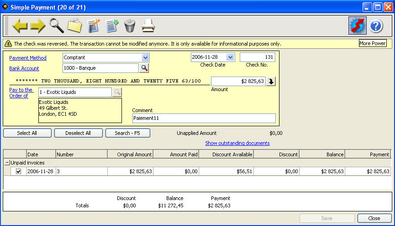Click the Amount Paid column header
Viewport: 395px width, 226px height.
[x=176, y=154]
